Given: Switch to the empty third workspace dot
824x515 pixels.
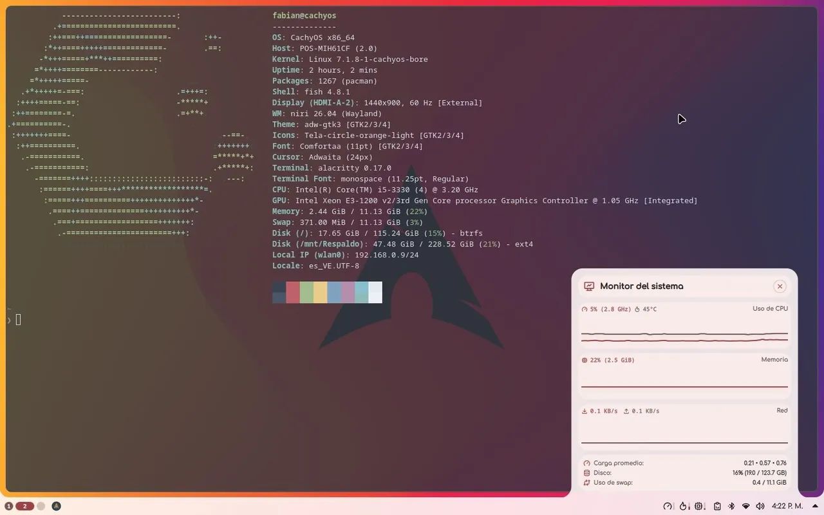Looking at the screenshot, I should [41, 506].
